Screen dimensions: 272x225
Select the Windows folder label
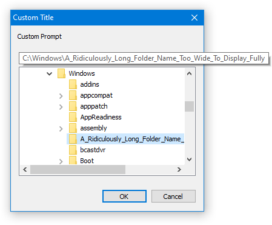tap(82, 73)
